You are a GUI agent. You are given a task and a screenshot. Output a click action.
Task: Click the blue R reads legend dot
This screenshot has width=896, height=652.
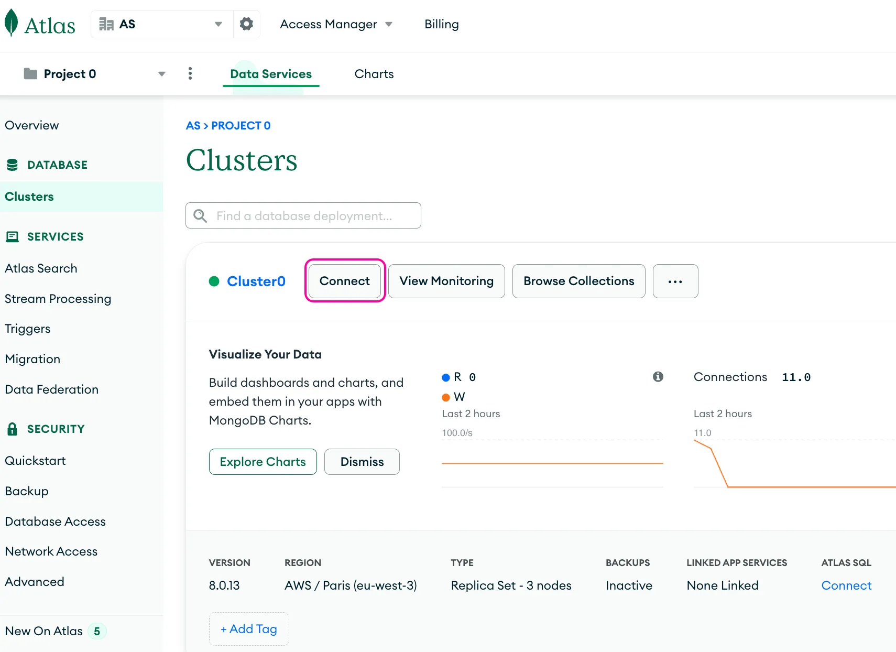(x=446, y=377)
